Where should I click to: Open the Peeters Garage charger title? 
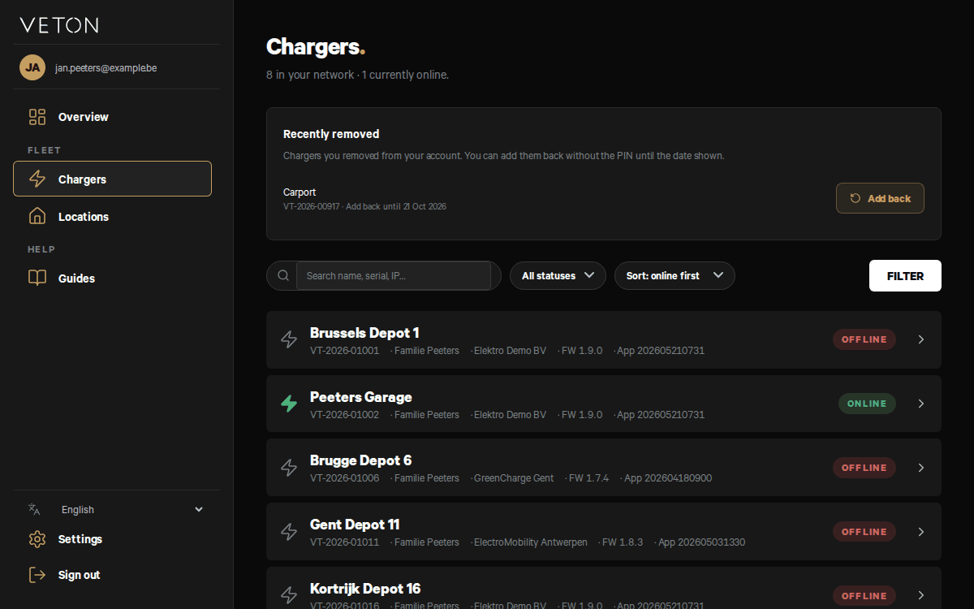(361, 397)
